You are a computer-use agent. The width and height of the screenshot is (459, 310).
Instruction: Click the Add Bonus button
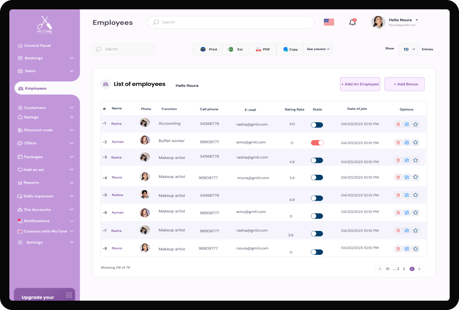tap(404, 84)
